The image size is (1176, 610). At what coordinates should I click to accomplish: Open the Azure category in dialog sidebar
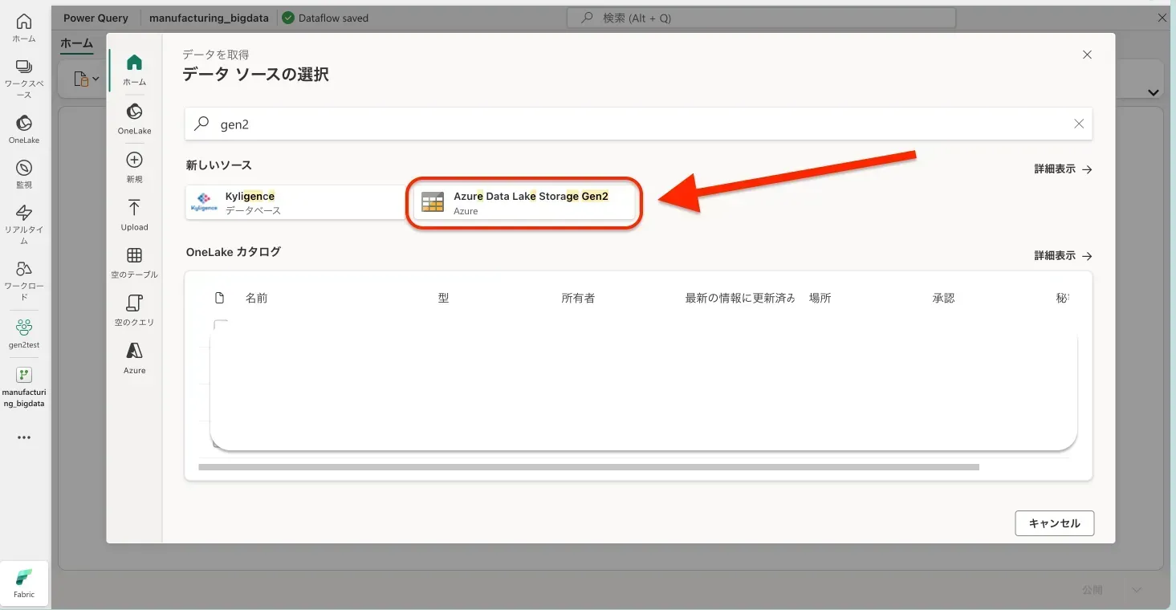coord(134,357)
